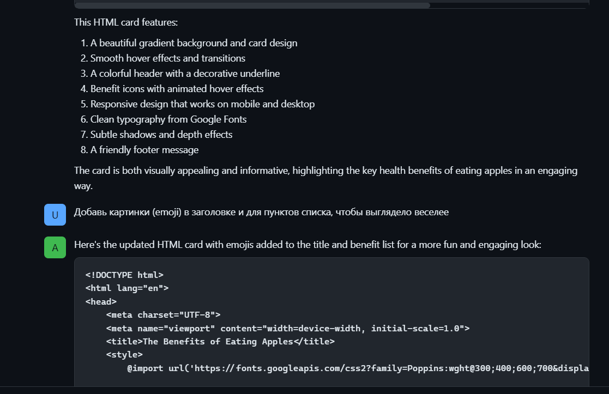Click the green A assistant avatar
Screen dimensions: 609x394
tap(55, 247)
